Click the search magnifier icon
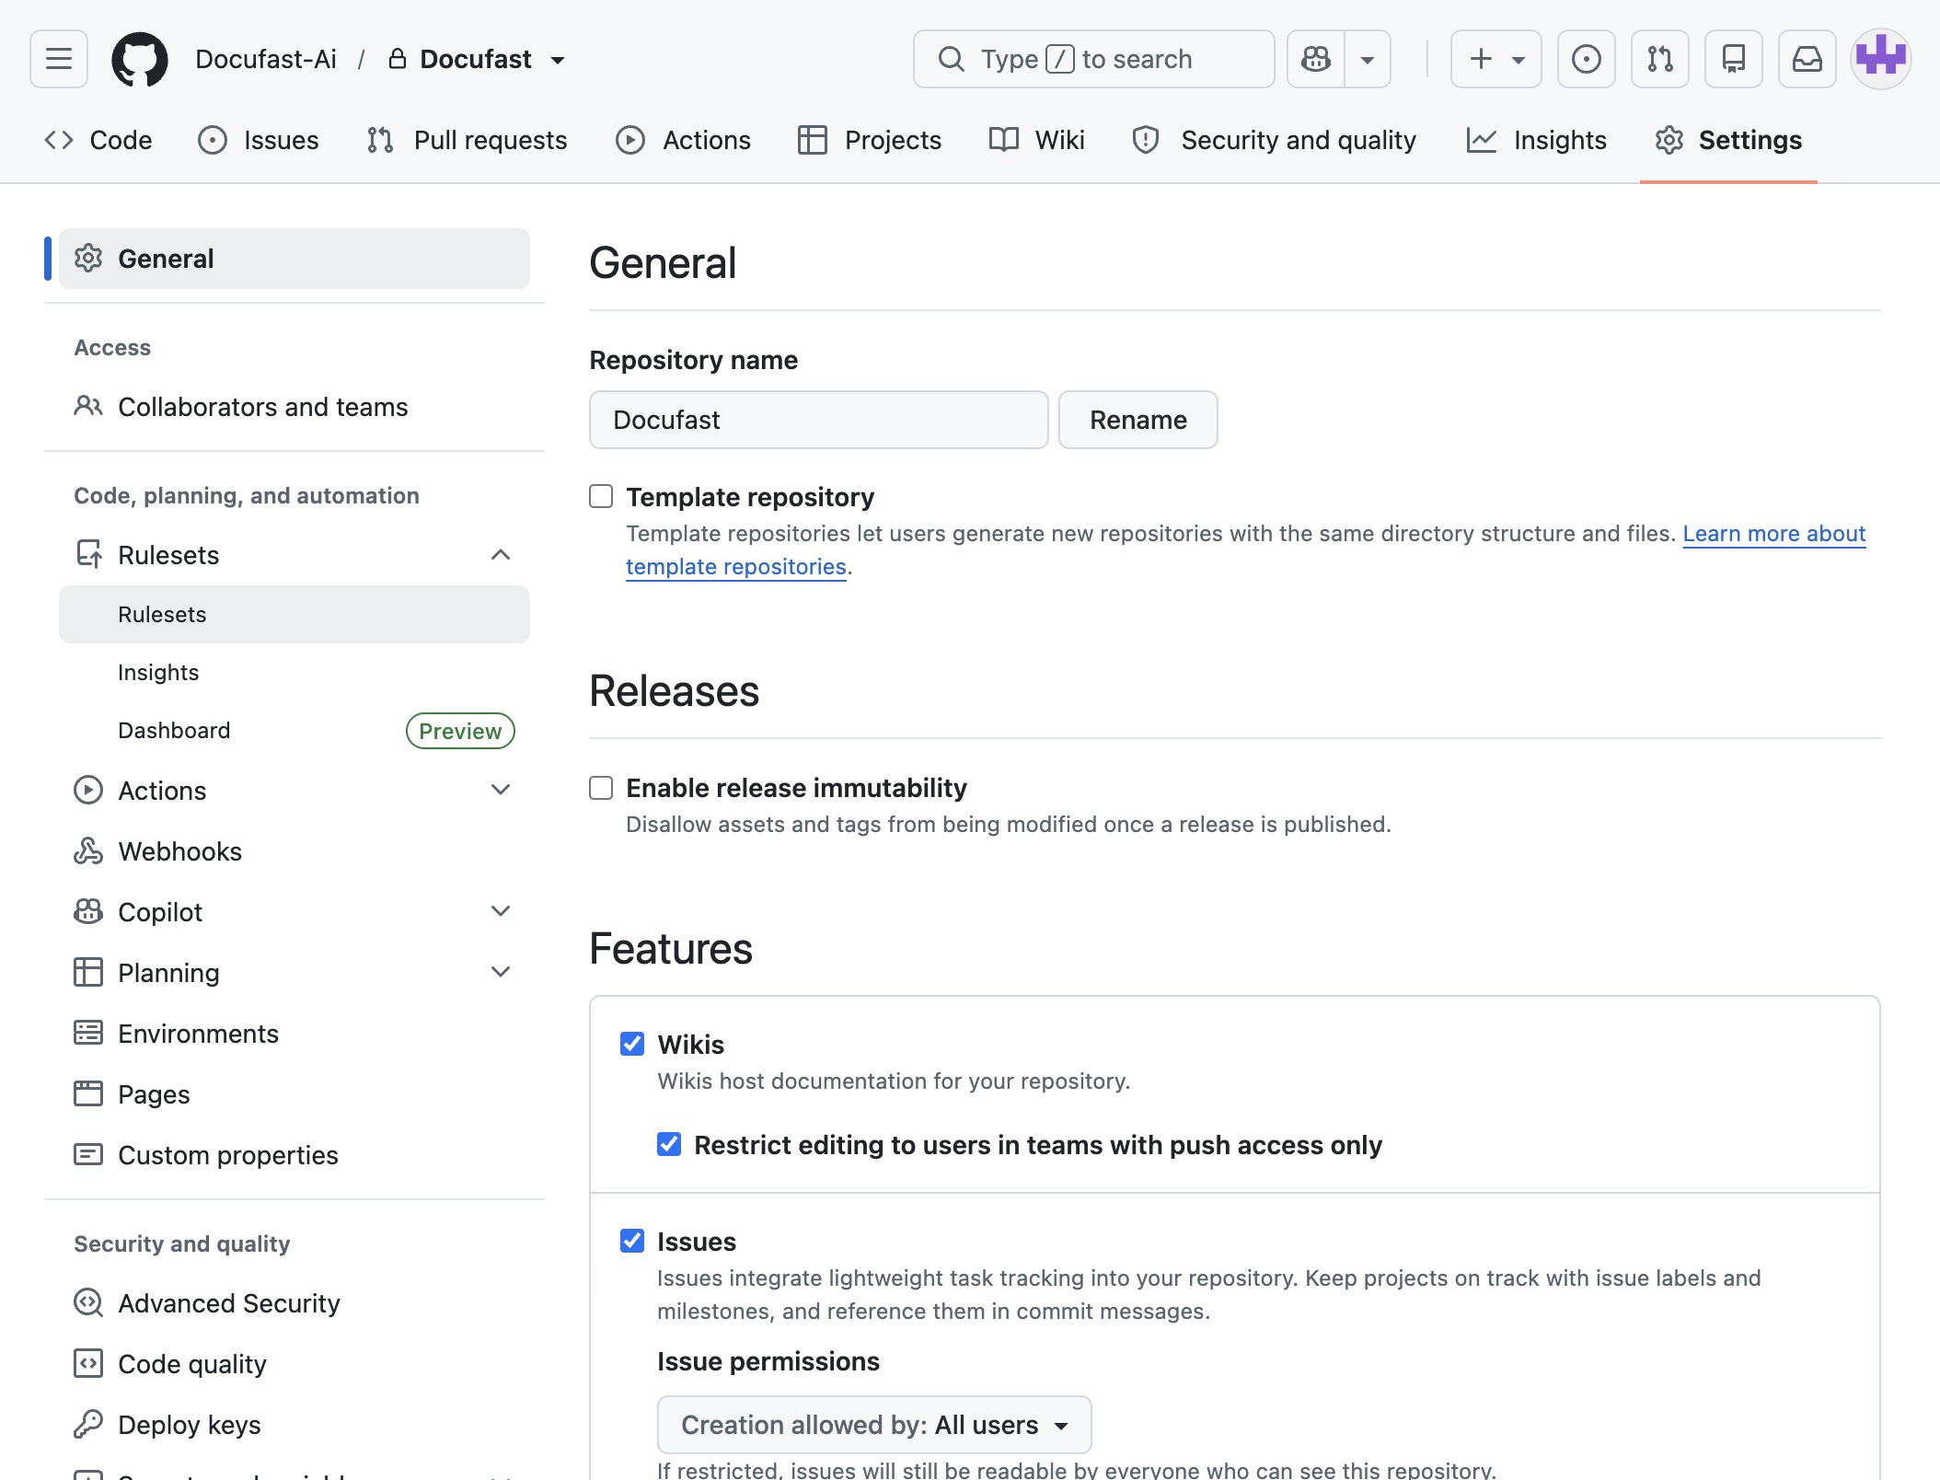Screen dimensions: 1940x1480 (951, 59)
